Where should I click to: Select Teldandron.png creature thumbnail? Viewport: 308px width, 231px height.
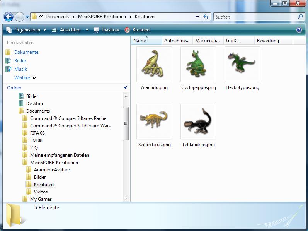[x=198, y=121]
